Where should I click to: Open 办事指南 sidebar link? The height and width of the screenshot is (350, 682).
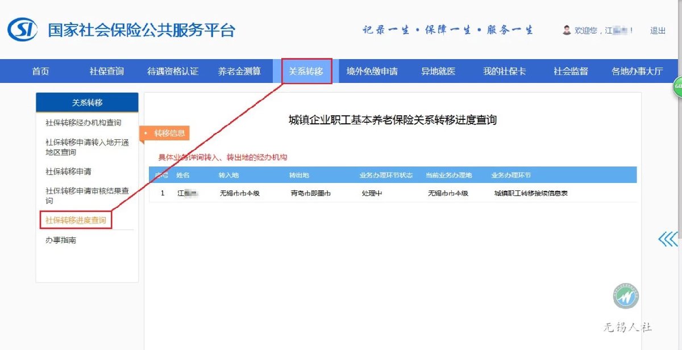[x=61, y=240]
